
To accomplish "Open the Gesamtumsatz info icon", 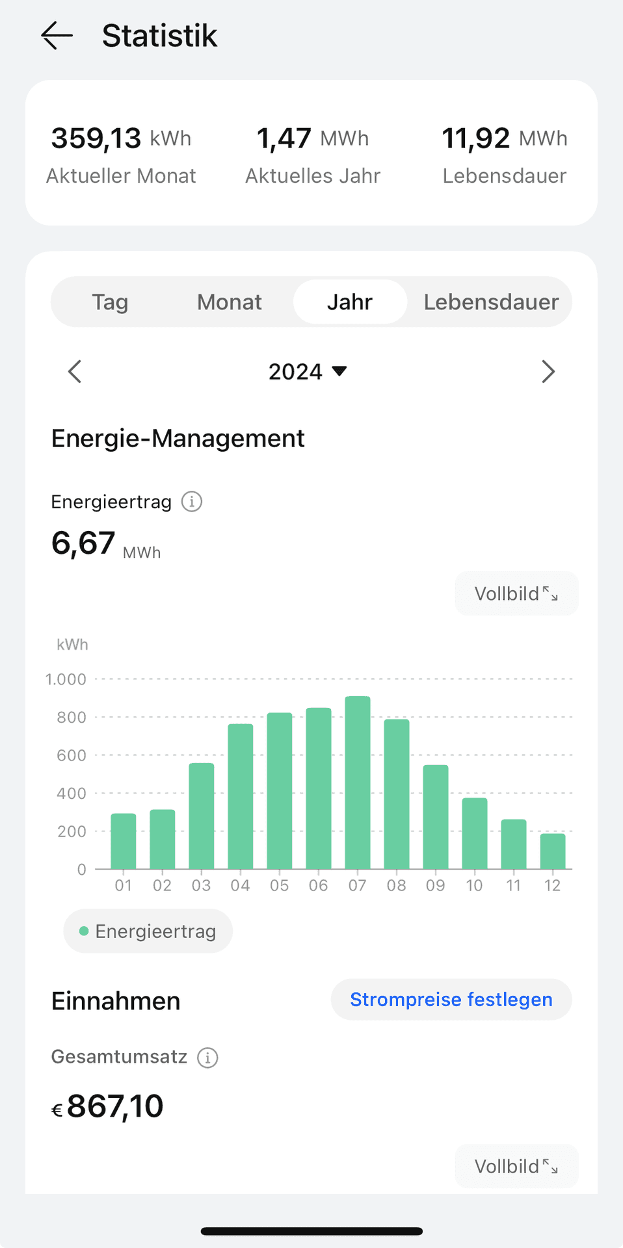I will point(207,1058).
